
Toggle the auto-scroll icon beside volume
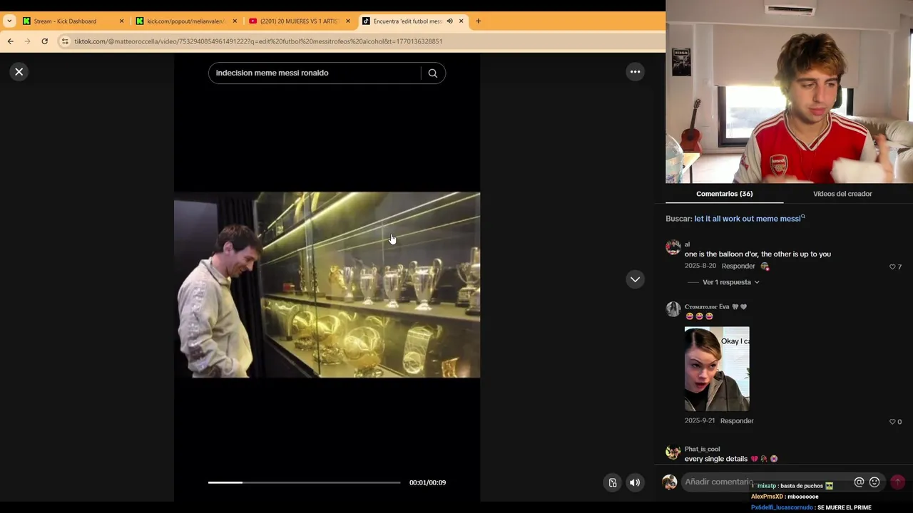[612, 482]
